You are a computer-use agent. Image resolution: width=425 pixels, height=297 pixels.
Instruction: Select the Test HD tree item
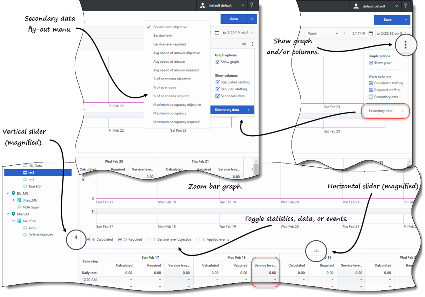pos(34,187)
